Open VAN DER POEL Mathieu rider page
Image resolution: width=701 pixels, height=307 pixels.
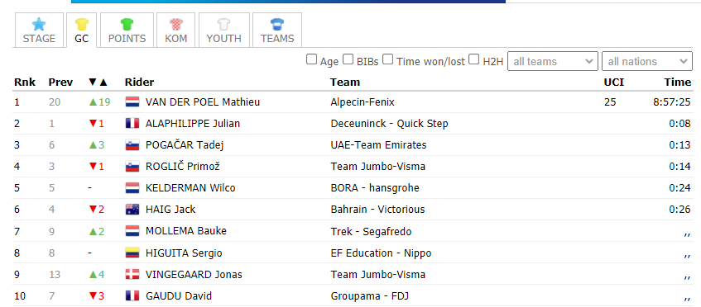point(203,102)
